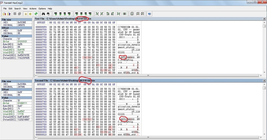Close the Second File pane
This screenshot has height=140, width=267.
pos(264,81)
